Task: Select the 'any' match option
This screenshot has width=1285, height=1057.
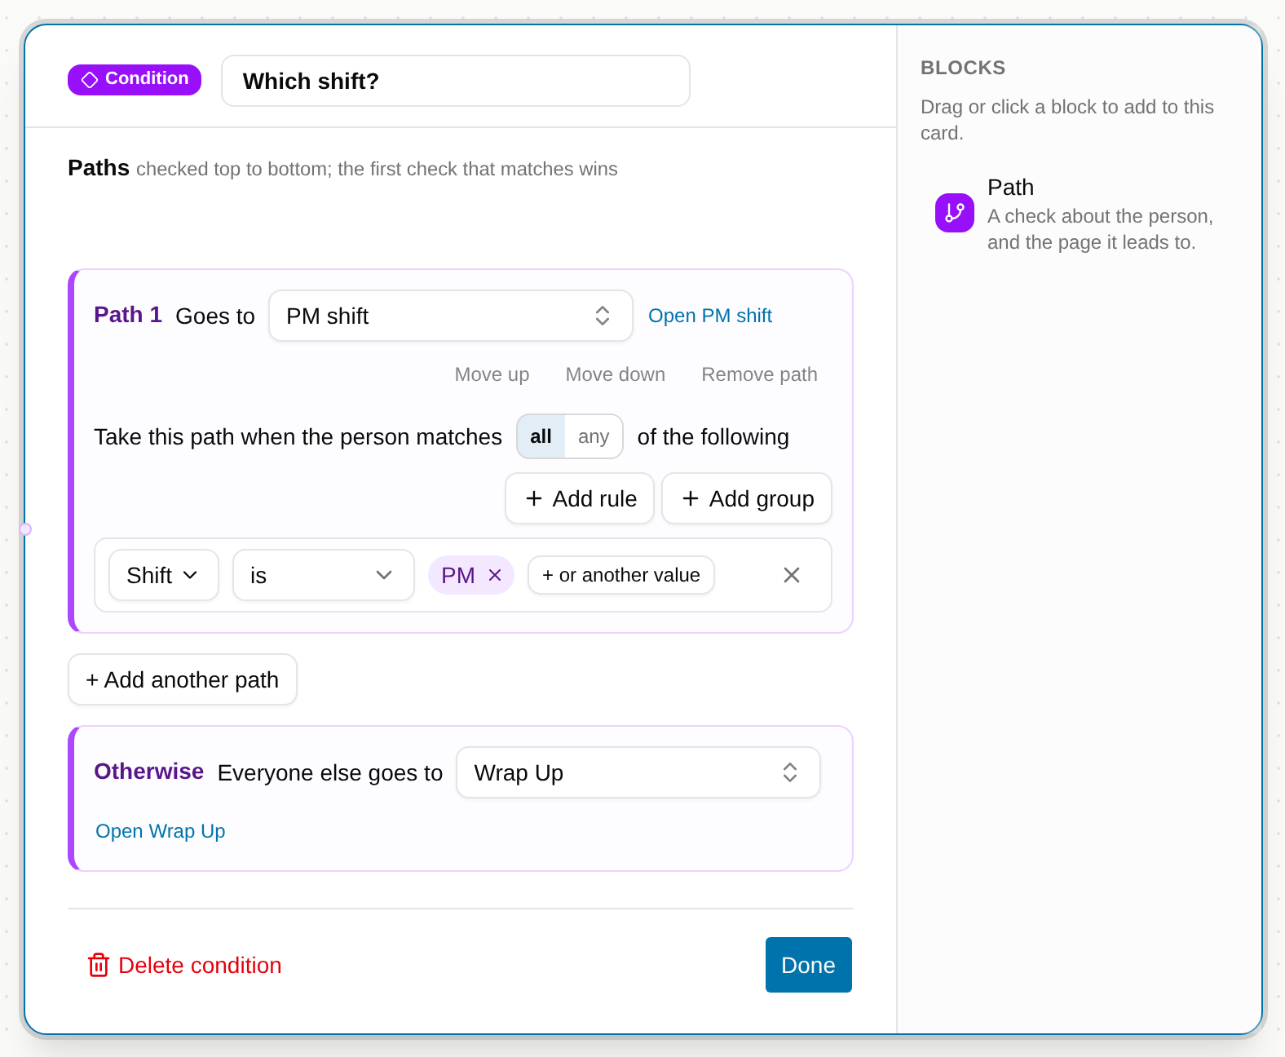Action: (x=594, y=436)
